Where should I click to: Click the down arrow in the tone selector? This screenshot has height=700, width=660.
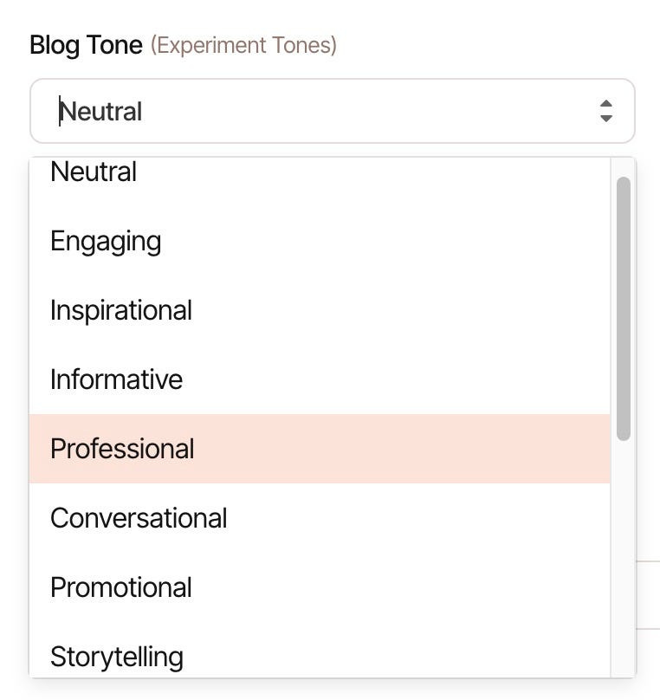[x=606, y=119]
